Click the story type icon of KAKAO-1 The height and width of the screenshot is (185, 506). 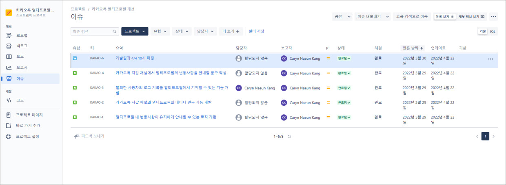click(x=75, y=117)
